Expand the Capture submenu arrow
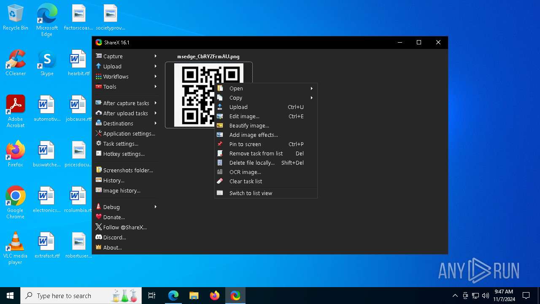The width and height of the screenshot is (540, 304). (x=155, y=56)
